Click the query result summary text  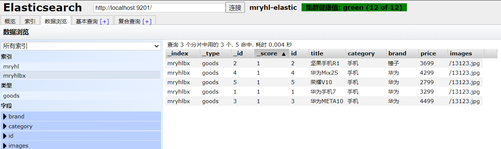229,45
